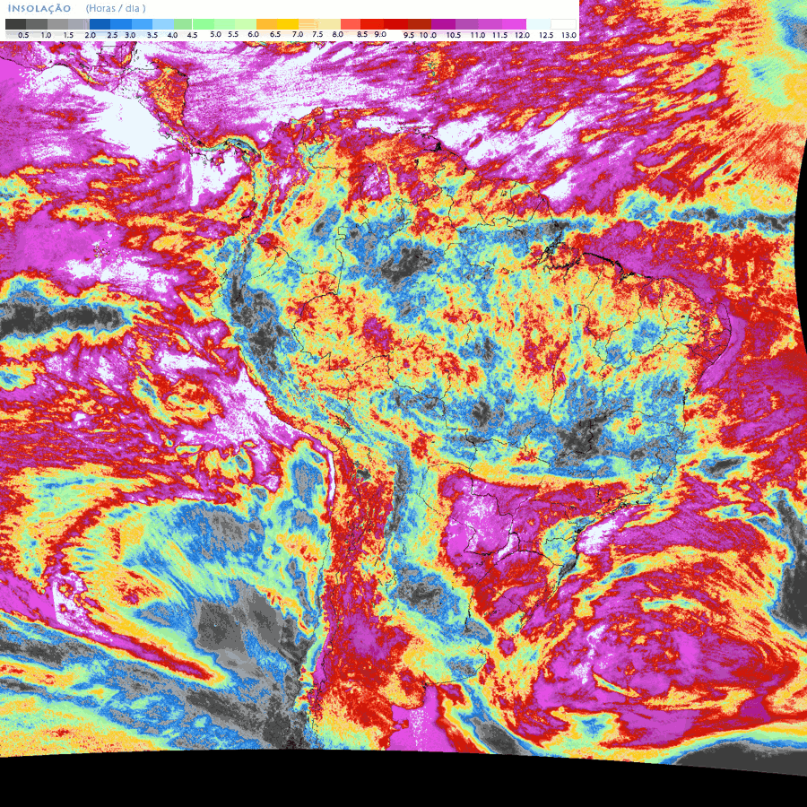
Task: Select the bright yellow swatch left of 7.0
Action: pyautogui.click(x=288, y=24)
